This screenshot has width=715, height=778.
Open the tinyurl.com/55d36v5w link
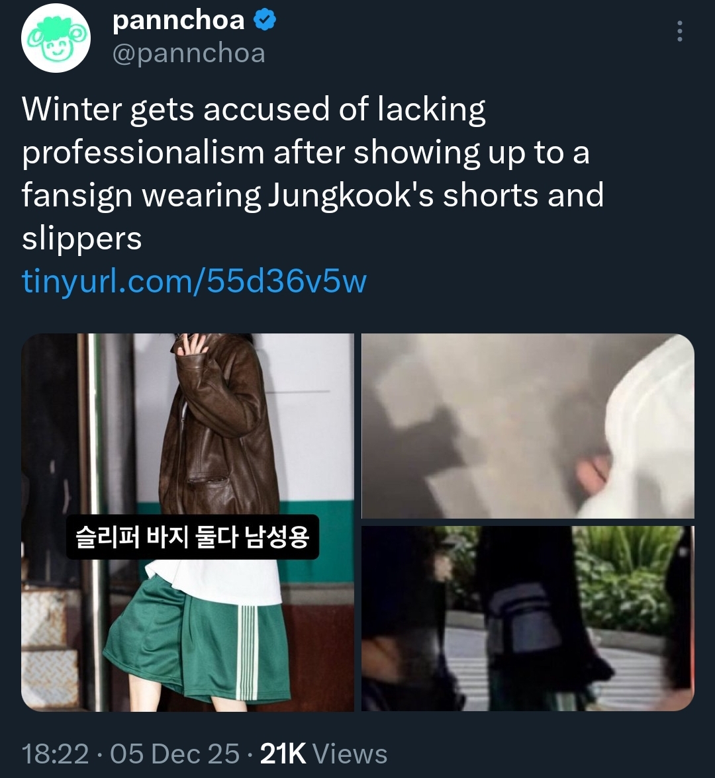[194, 281]
